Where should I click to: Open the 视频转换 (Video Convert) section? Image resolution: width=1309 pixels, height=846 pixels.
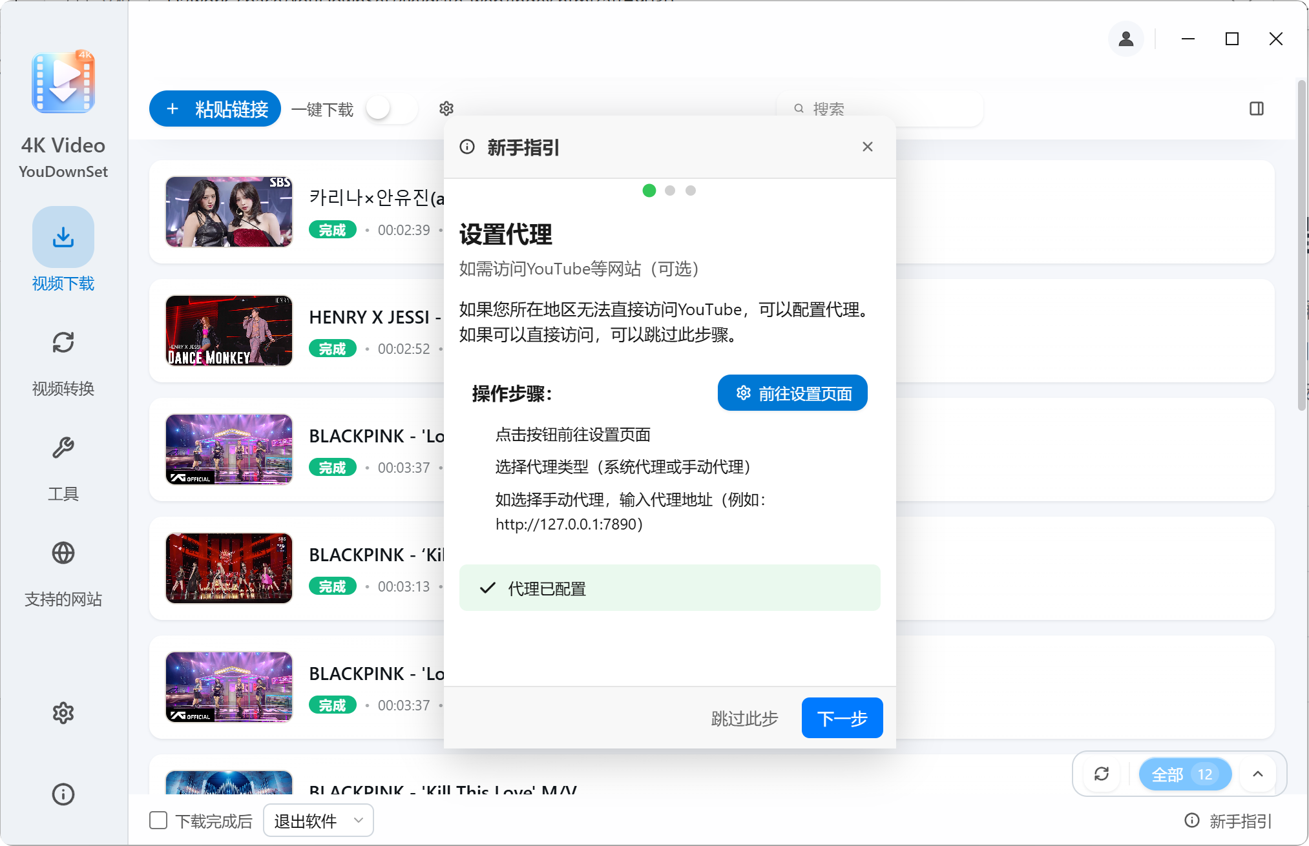point(63,360)
